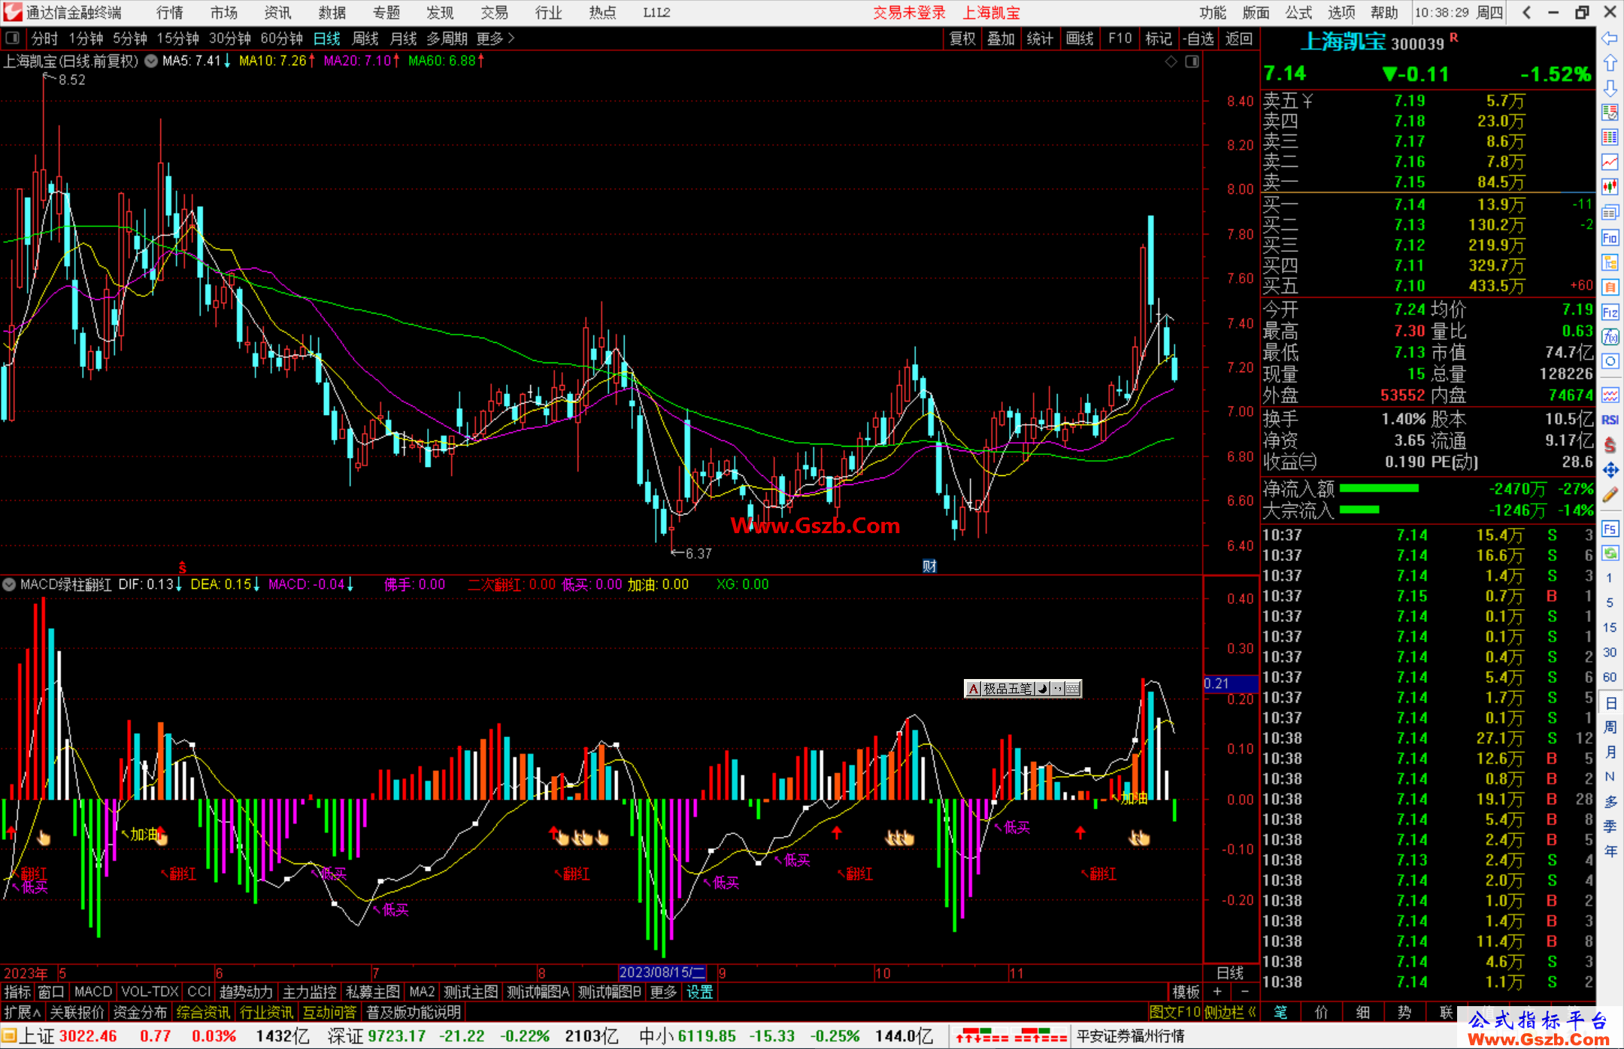Click the plus button beside 模板
The height and width of the screenshot is (1049, 1624).
1217,992
